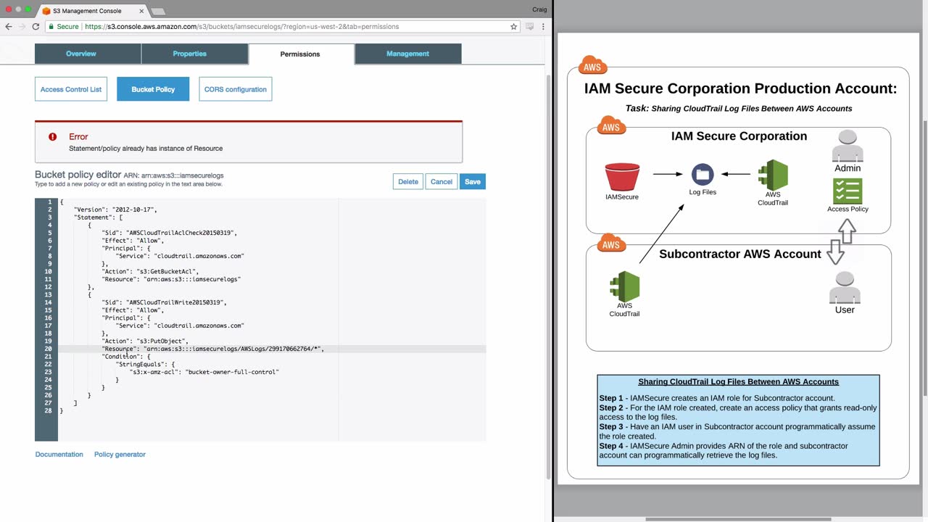The image size is (928, 522).
Task: Click the Condition line in the policy
Action: [126, 357]
